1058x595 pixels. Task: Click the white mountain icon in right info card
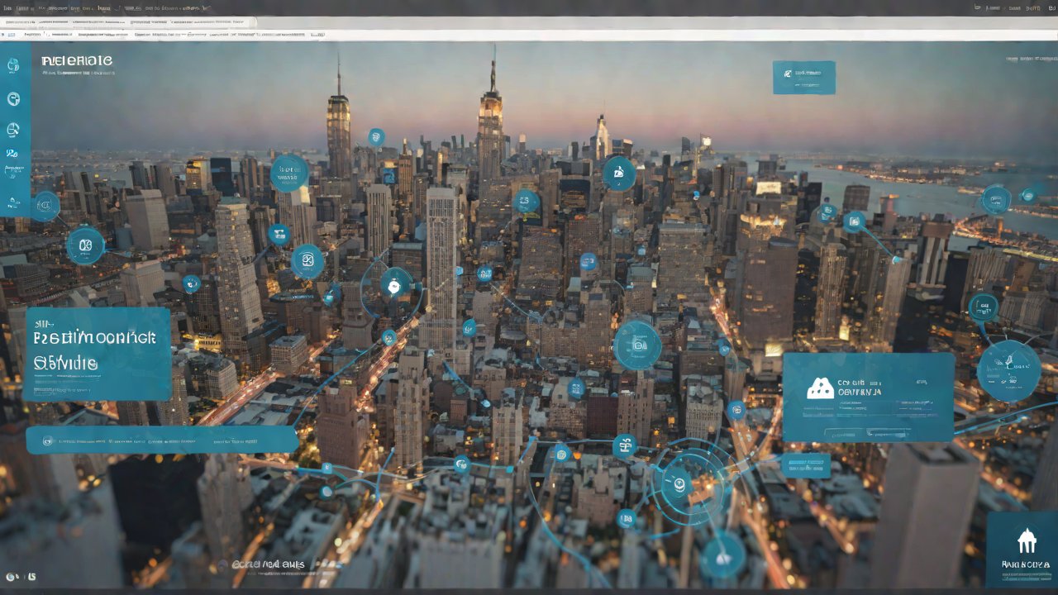[x=820, y=389]
